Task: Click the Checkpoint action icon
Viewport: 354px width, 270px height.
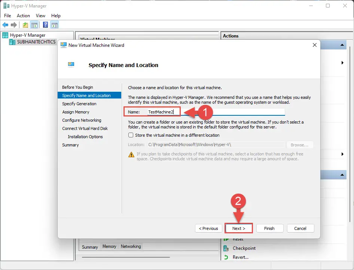Action: click(x=226, y=248)
